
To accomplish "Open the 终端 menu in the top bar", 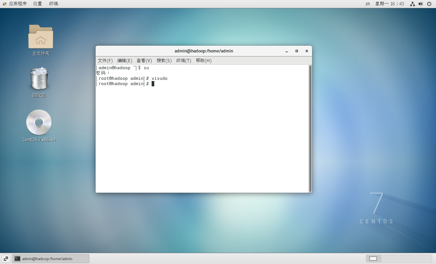I will [53, 4].
